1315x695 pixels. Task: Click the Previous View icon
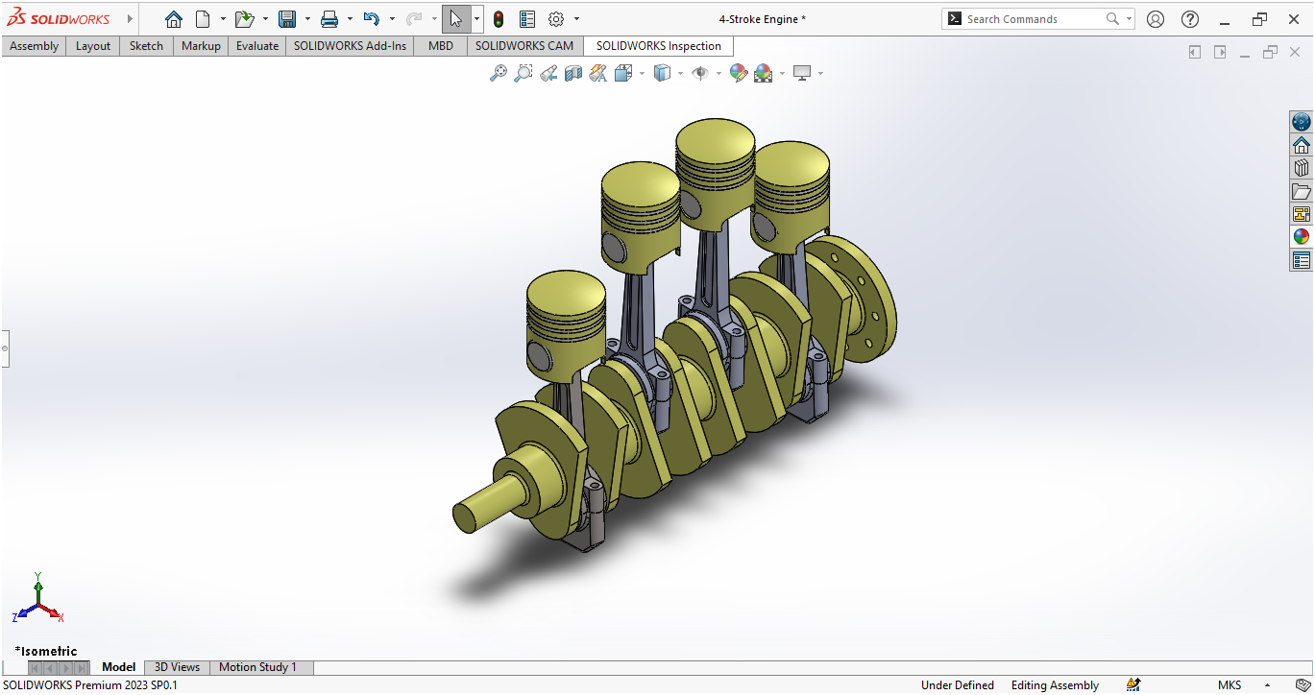point(548,73)
